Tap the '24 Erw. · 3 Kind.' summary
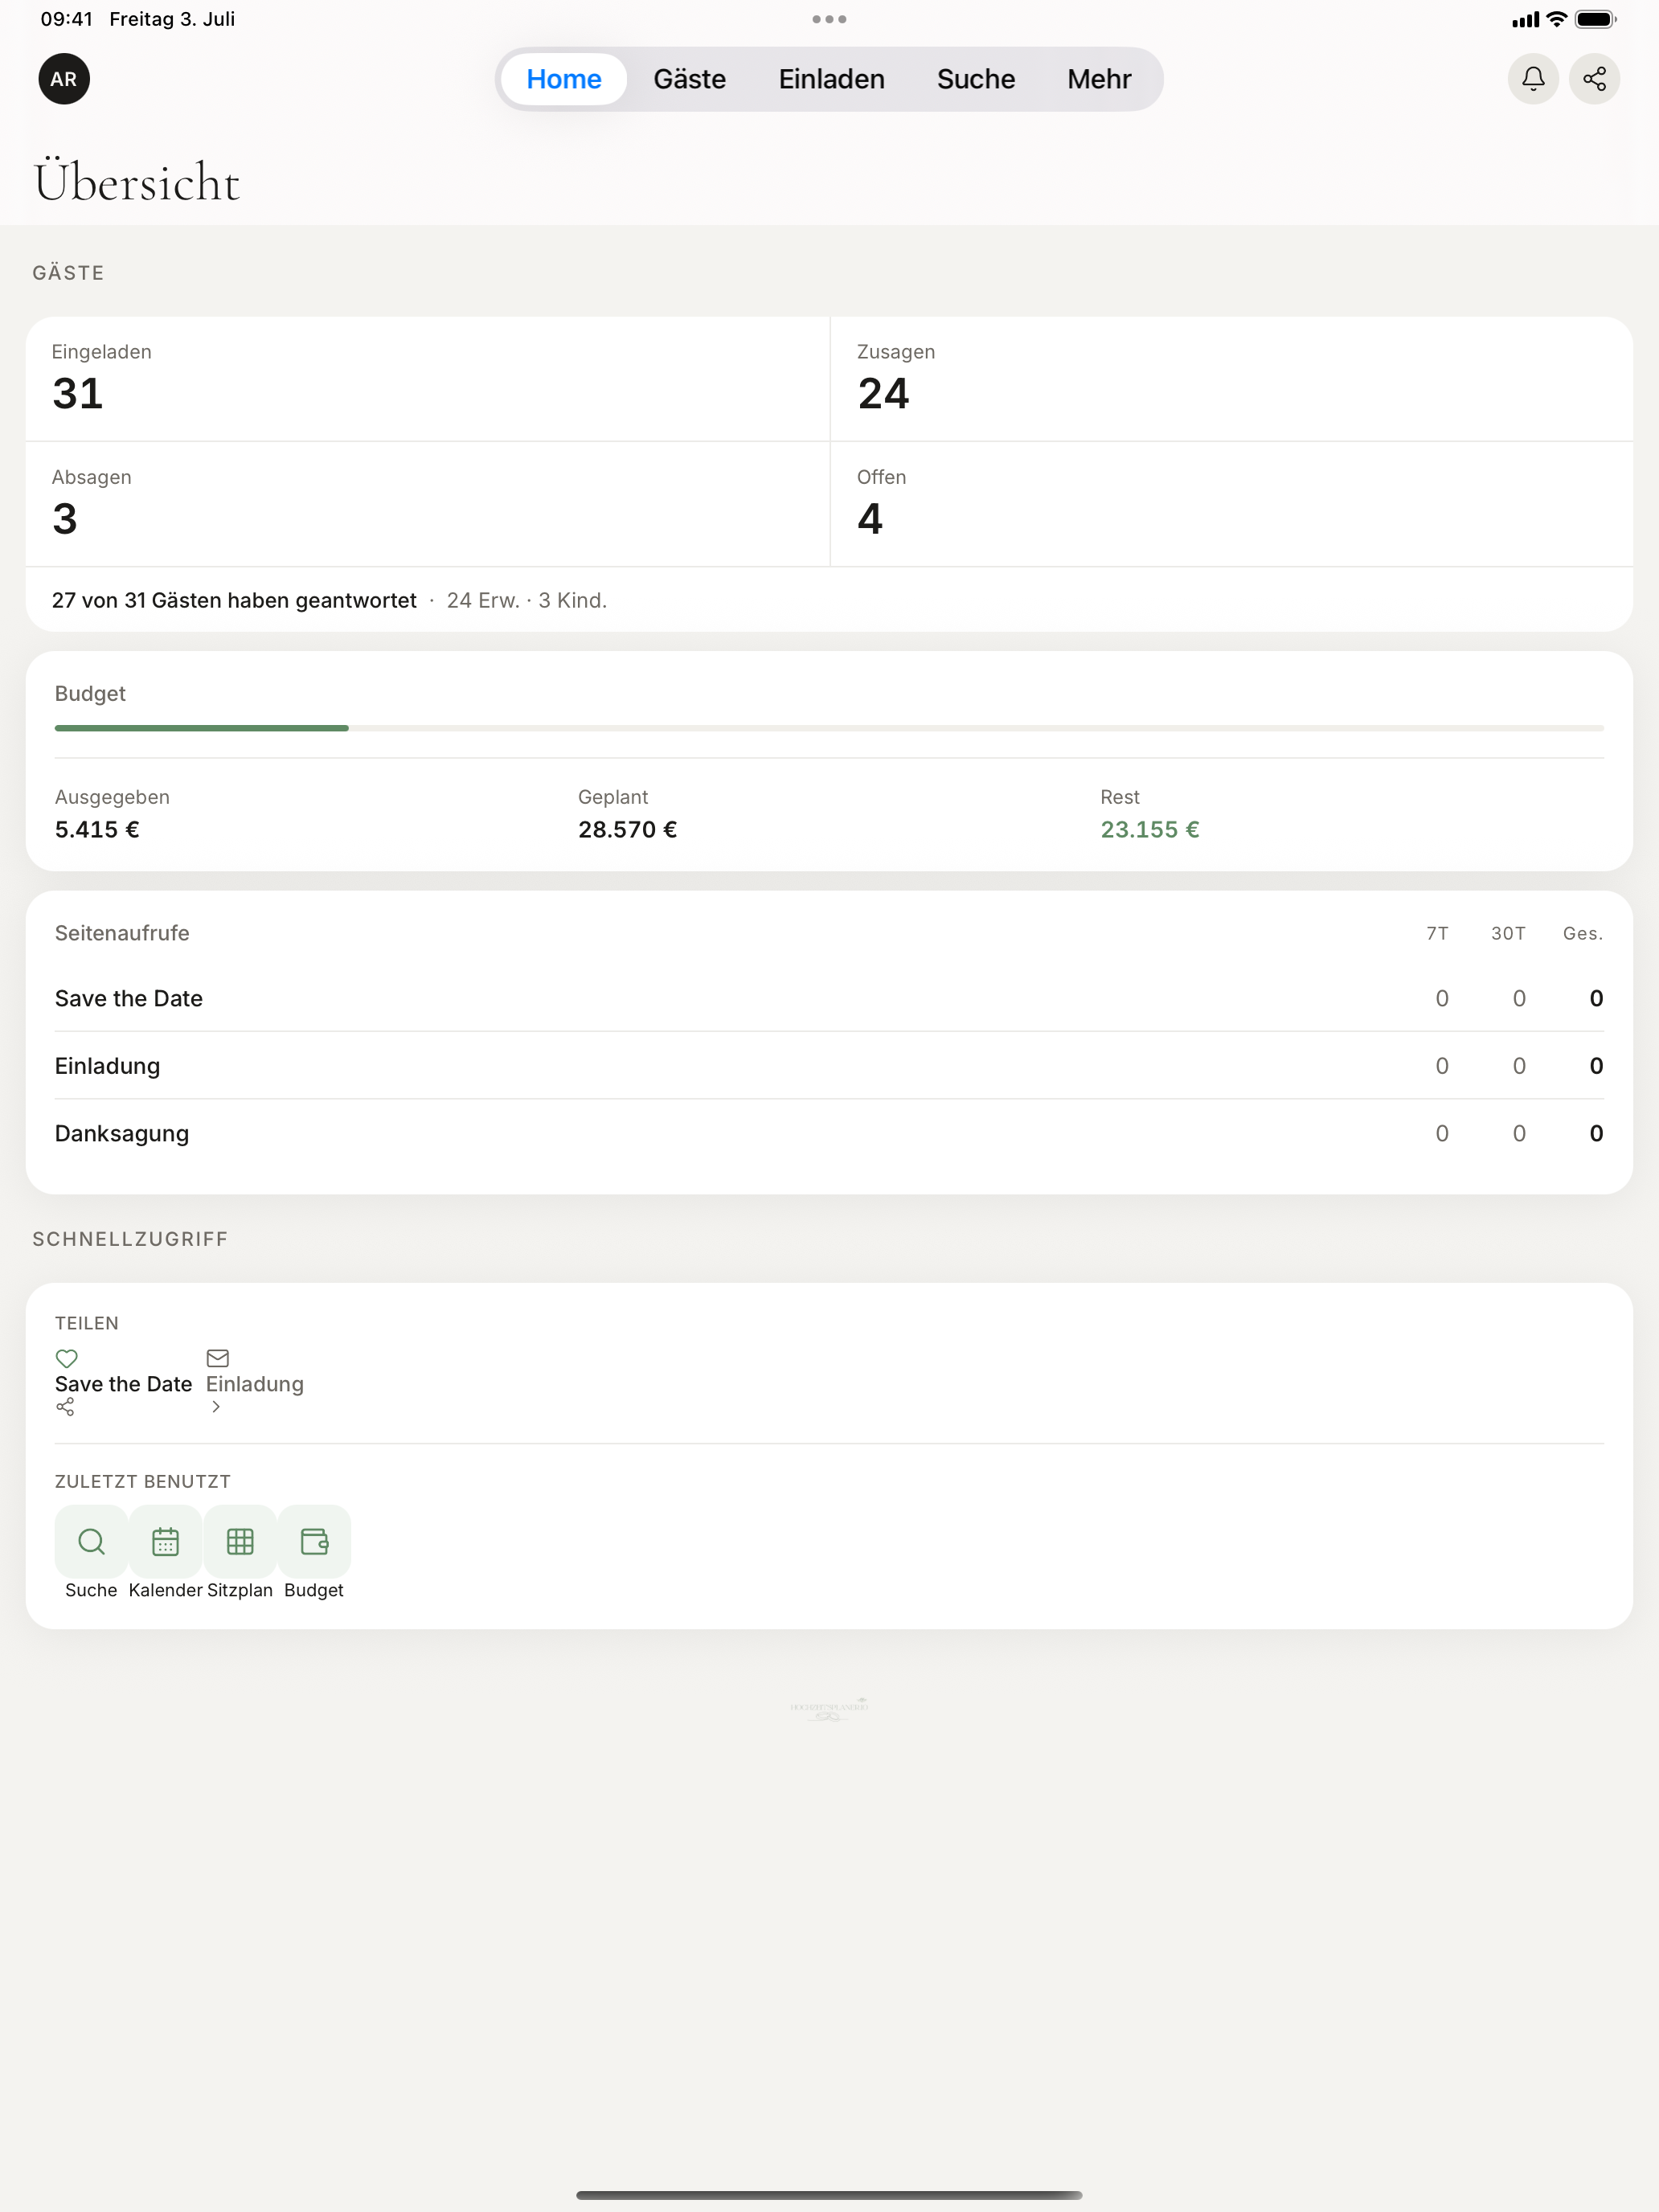1659x2212 pixels. (x=527, y=600)
